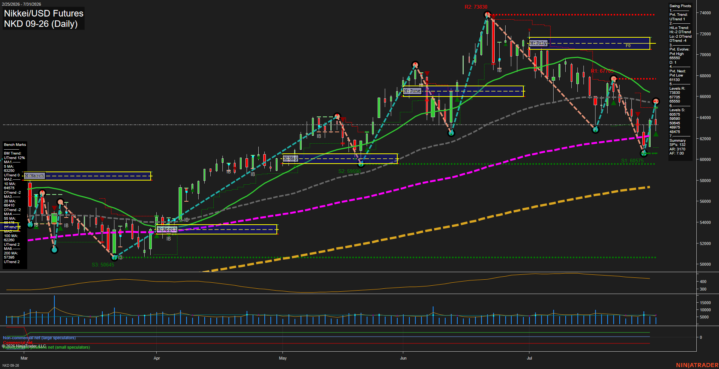719x369 pixels.
Task: Click the Jun label on time axis
Action: [403, 358]
